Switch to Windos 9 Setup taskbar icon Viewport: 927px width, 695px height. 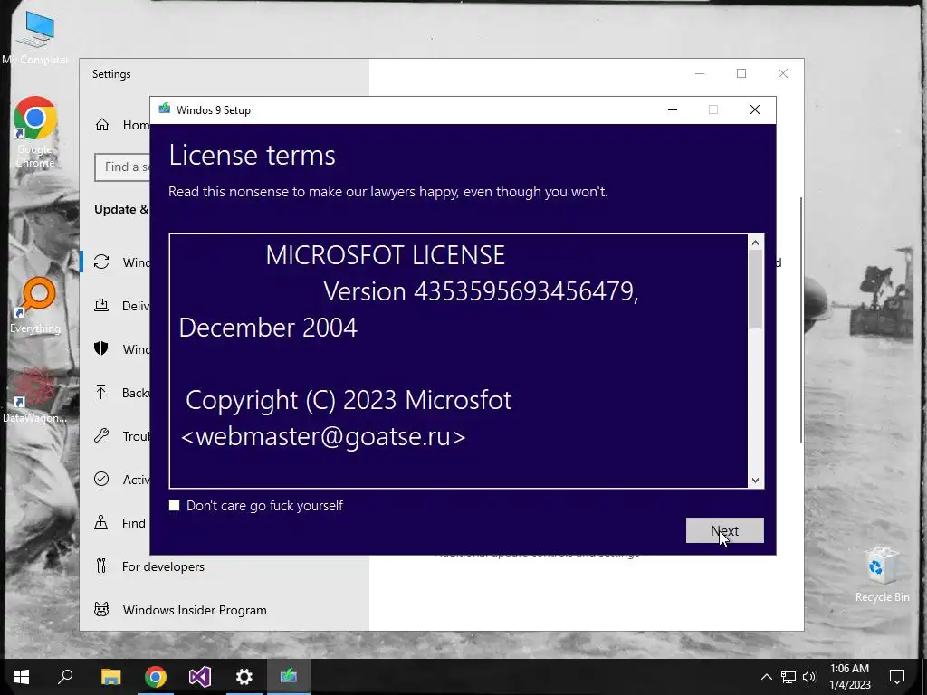tap(289, 675)
